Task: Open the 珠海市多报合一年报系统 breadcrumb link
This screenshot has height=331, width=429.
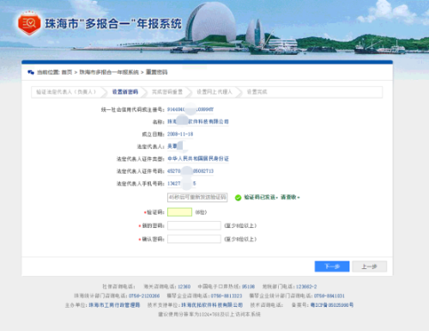Action: 109,72
